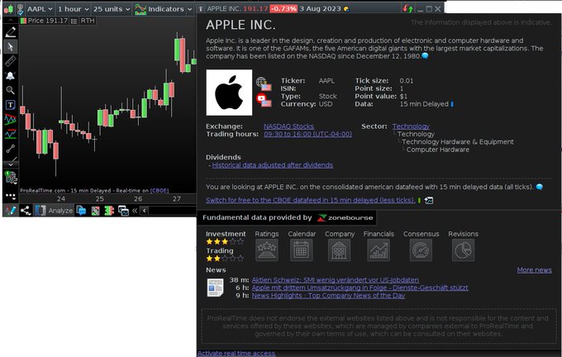
Task: Click the newspaper news icon
Action: (215, 288)
